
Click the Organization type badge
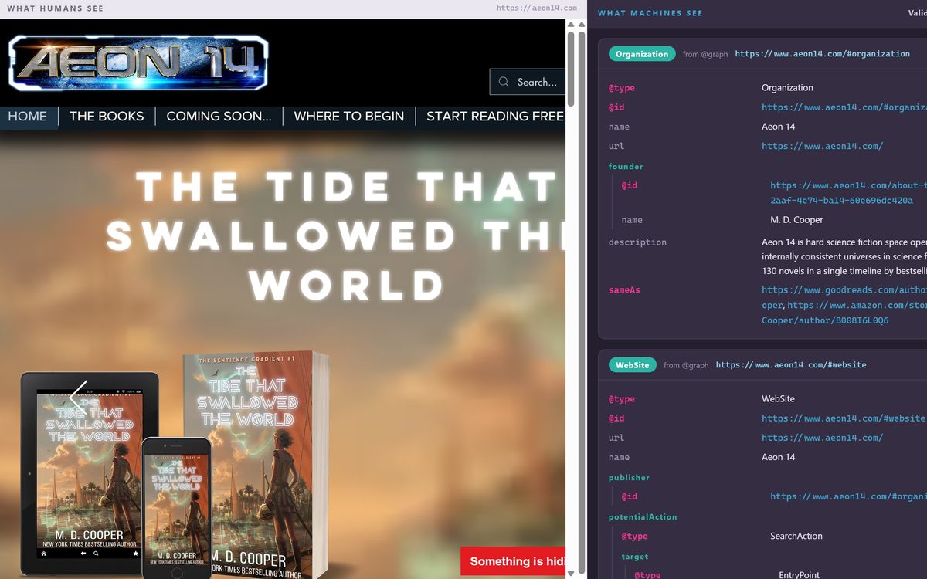pyautogui.click(x=642, y=54)
